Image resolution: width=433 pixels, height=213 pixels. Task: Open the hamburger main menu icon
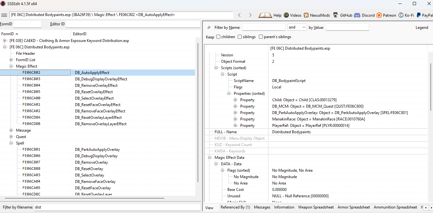pos(4,15)
